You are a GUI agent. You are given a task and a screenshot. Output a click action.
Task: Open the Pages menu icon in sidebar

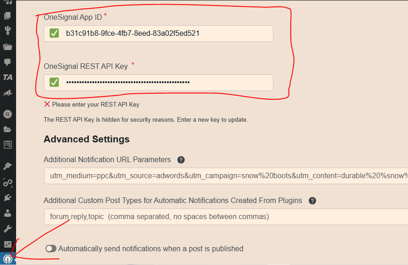[7, 16]
